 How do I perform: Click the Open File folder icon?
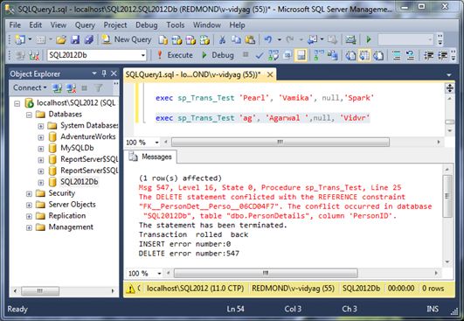click(61, 39)
